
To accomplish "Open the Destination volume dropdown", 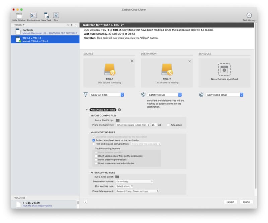I will [x=135, y=181].
